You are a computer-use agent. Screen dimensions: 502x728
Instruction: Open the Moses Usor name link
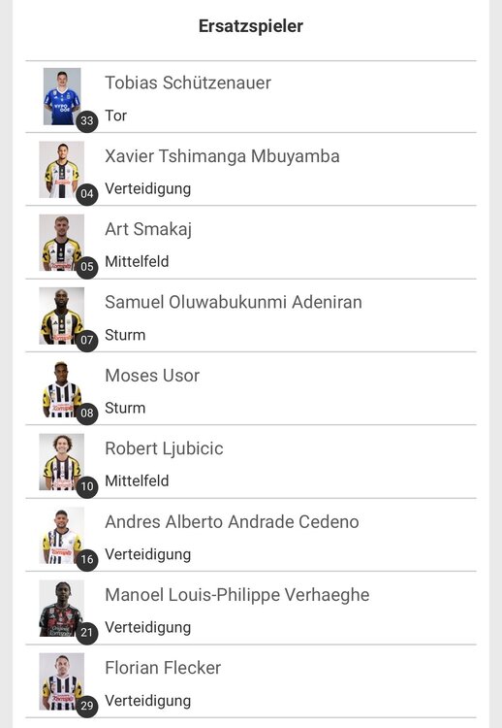(152, 375)
